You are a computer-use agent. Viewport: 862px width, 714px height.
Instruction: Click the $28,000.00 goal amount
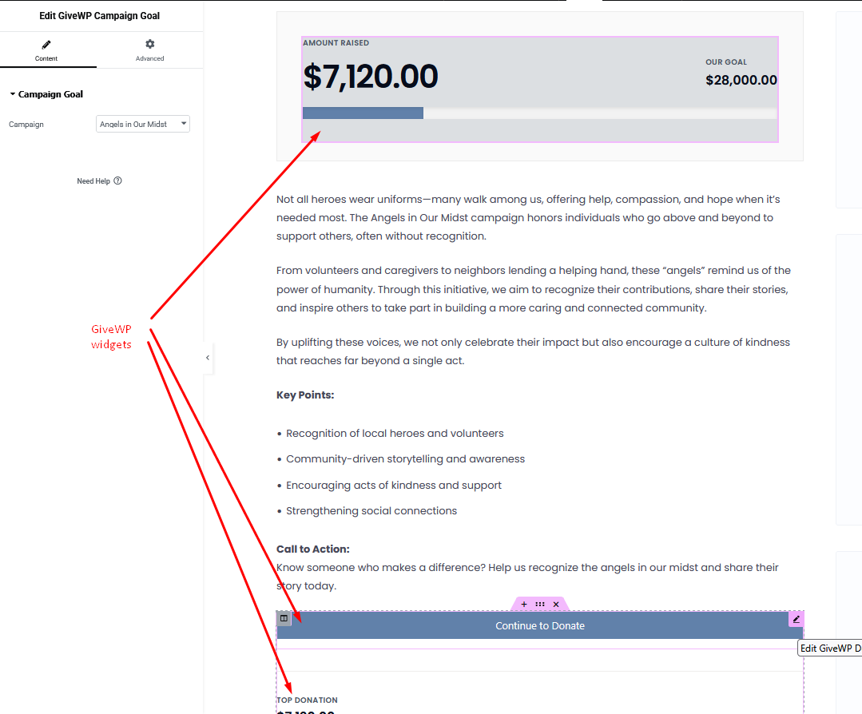(741, 80)
